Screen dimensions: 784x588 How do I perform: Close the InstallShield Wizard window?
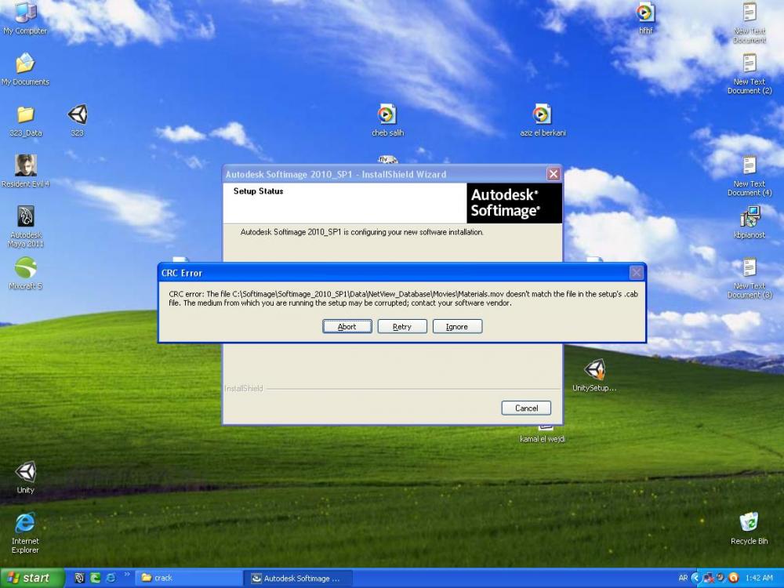553,174
